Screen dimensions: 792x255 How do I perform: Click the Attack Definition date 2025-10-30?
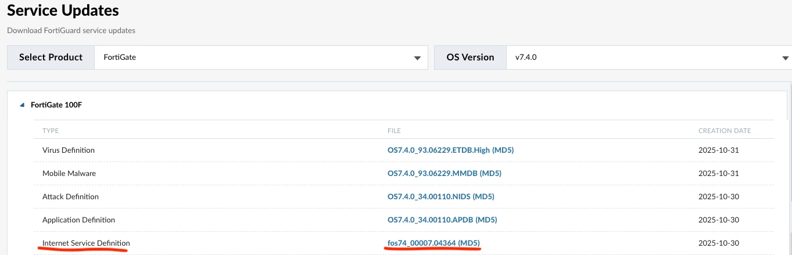coord(718,196)
